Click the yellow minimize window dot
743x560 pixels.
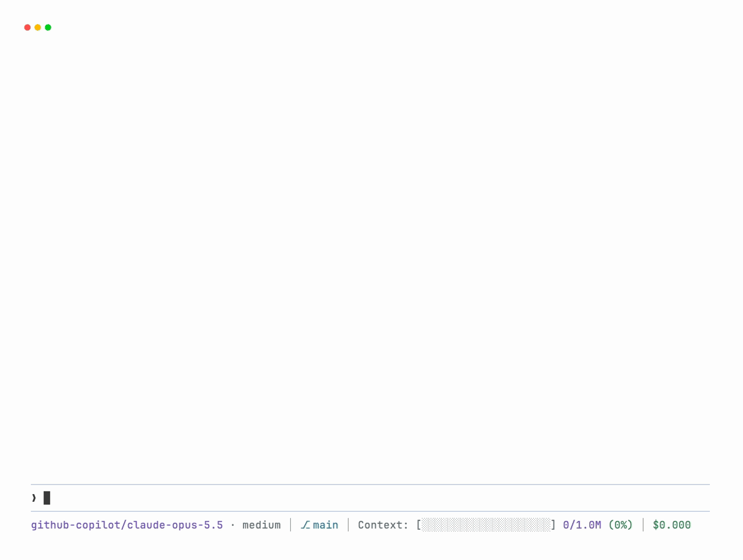tap(38, 27)
